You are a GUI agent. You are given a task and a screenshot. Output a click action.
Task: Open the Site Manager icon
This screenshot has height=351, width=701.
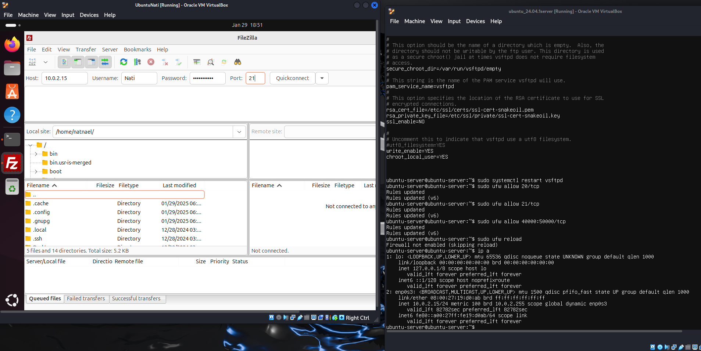(x=32, y=62)
